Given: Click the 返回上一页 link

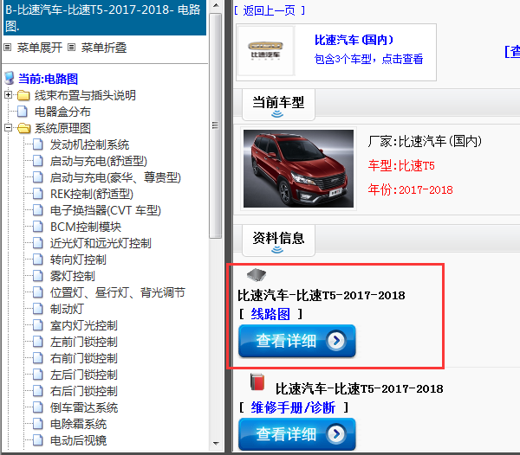Looking at the screenshot, I should pos(269,10).
